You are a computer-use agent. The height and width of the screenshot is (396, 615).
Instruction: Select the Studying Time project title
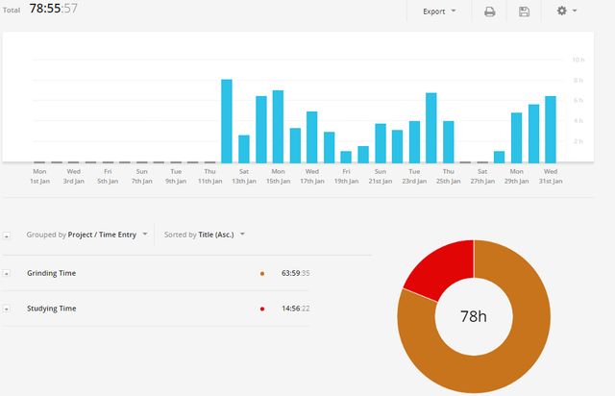pos(51,309)
